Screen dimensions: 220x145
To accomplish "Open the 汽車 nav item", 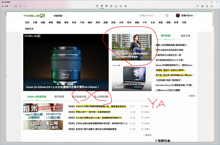I will [82, 22].
